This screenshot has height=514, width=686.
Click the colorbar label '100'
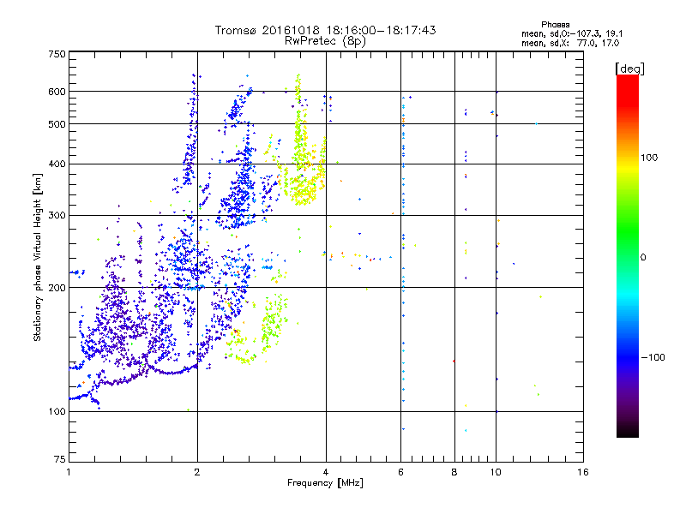[649, 158]
